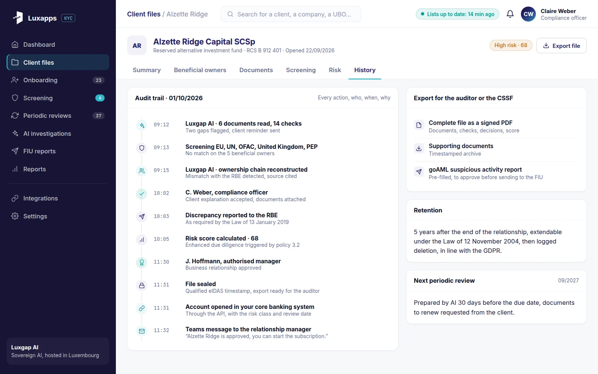Click the notifications bell icon
The height and width of the screenshot is (374, 598).
pos(510,14)
